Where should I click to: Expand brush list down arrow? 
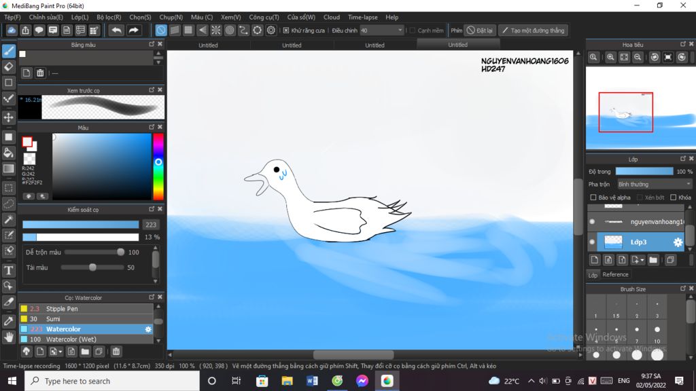pos(158,341)
